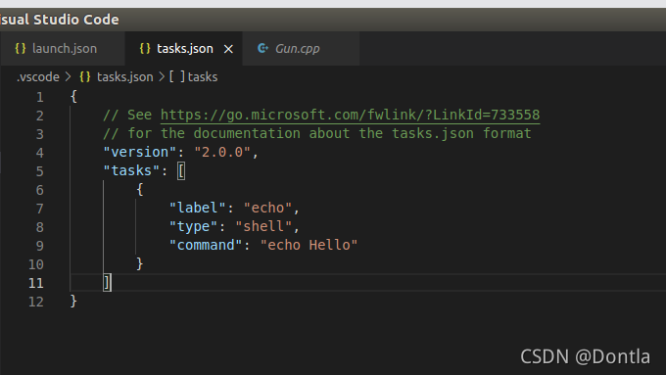Click the closing bracket on line 11
Screen dimensions: 666x375
[107, 283]
